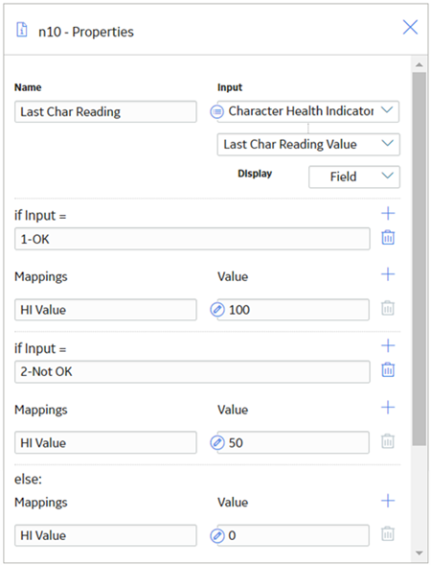Edit the Name field Last Char Reading

(x=105, y=111)
